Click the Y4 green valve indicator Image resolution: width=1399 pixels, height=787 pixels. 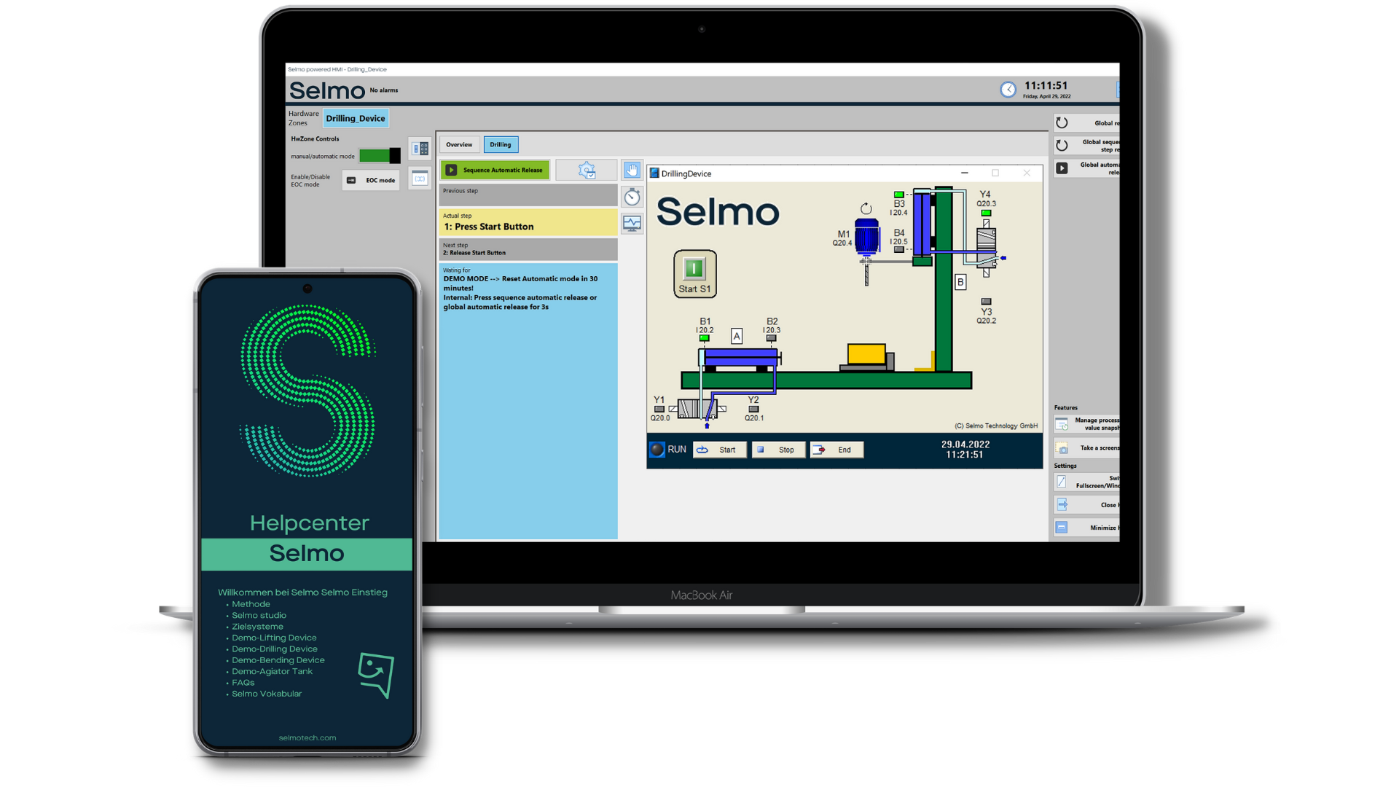coord(986,214)
